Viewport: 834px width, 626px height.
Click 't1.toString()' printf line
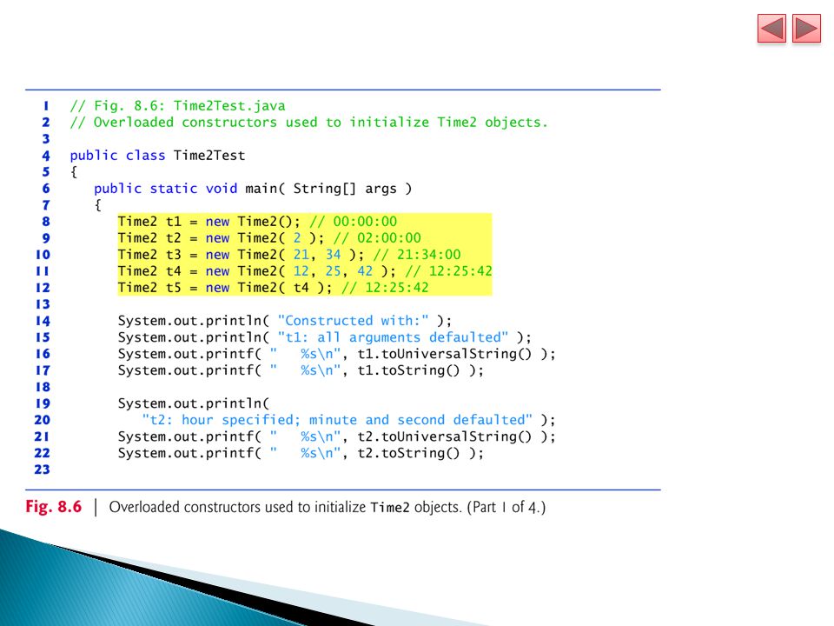pos(301,370)
